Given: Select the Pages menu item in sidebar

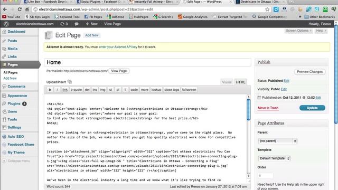Looking at the screenshot, I should click(x=20, y=64).
